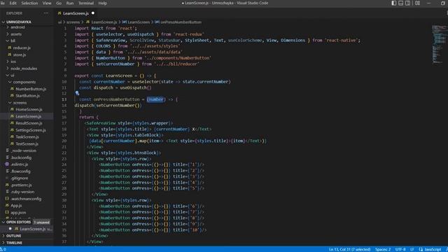Click line and column status indicator
448x252 pixels.
click(x=349, y=249)
